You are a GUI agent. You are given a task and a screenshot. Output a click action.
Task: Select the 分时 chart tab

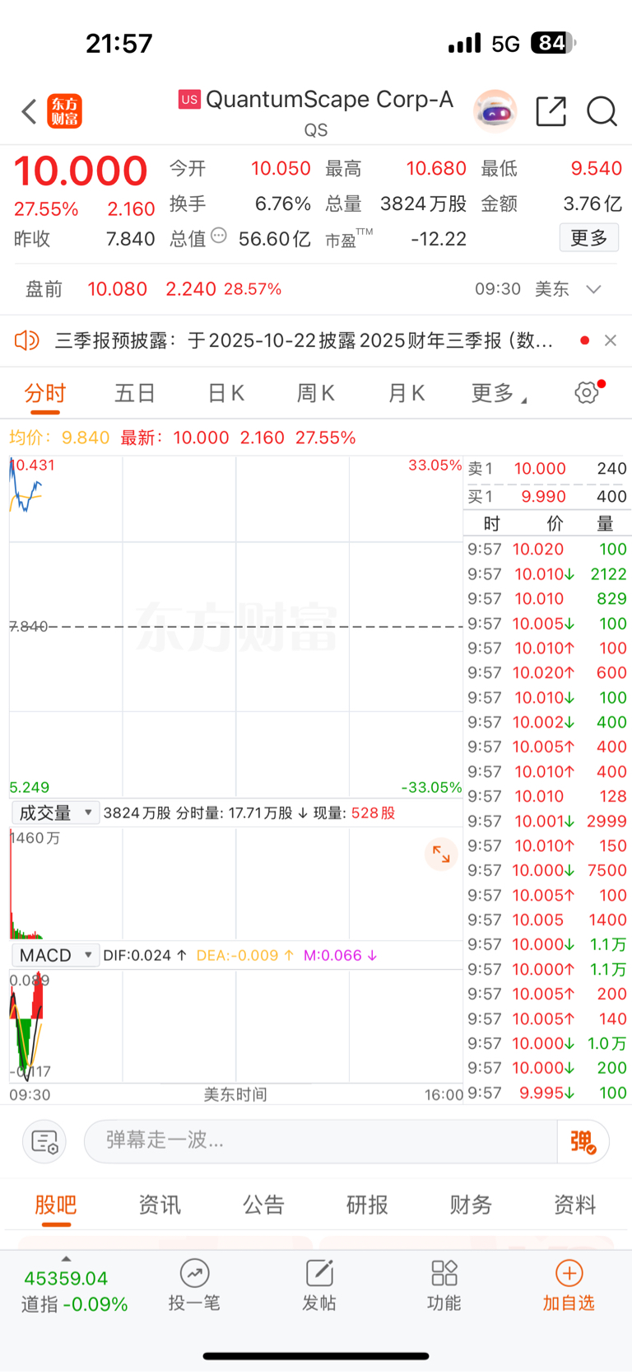(x=45, y=394)
